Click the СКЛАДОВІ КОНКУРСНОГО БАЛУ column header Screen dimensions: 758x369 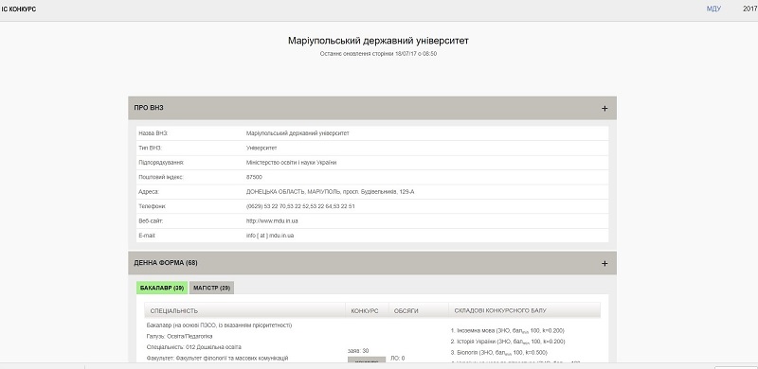click(x=500, y=311)
